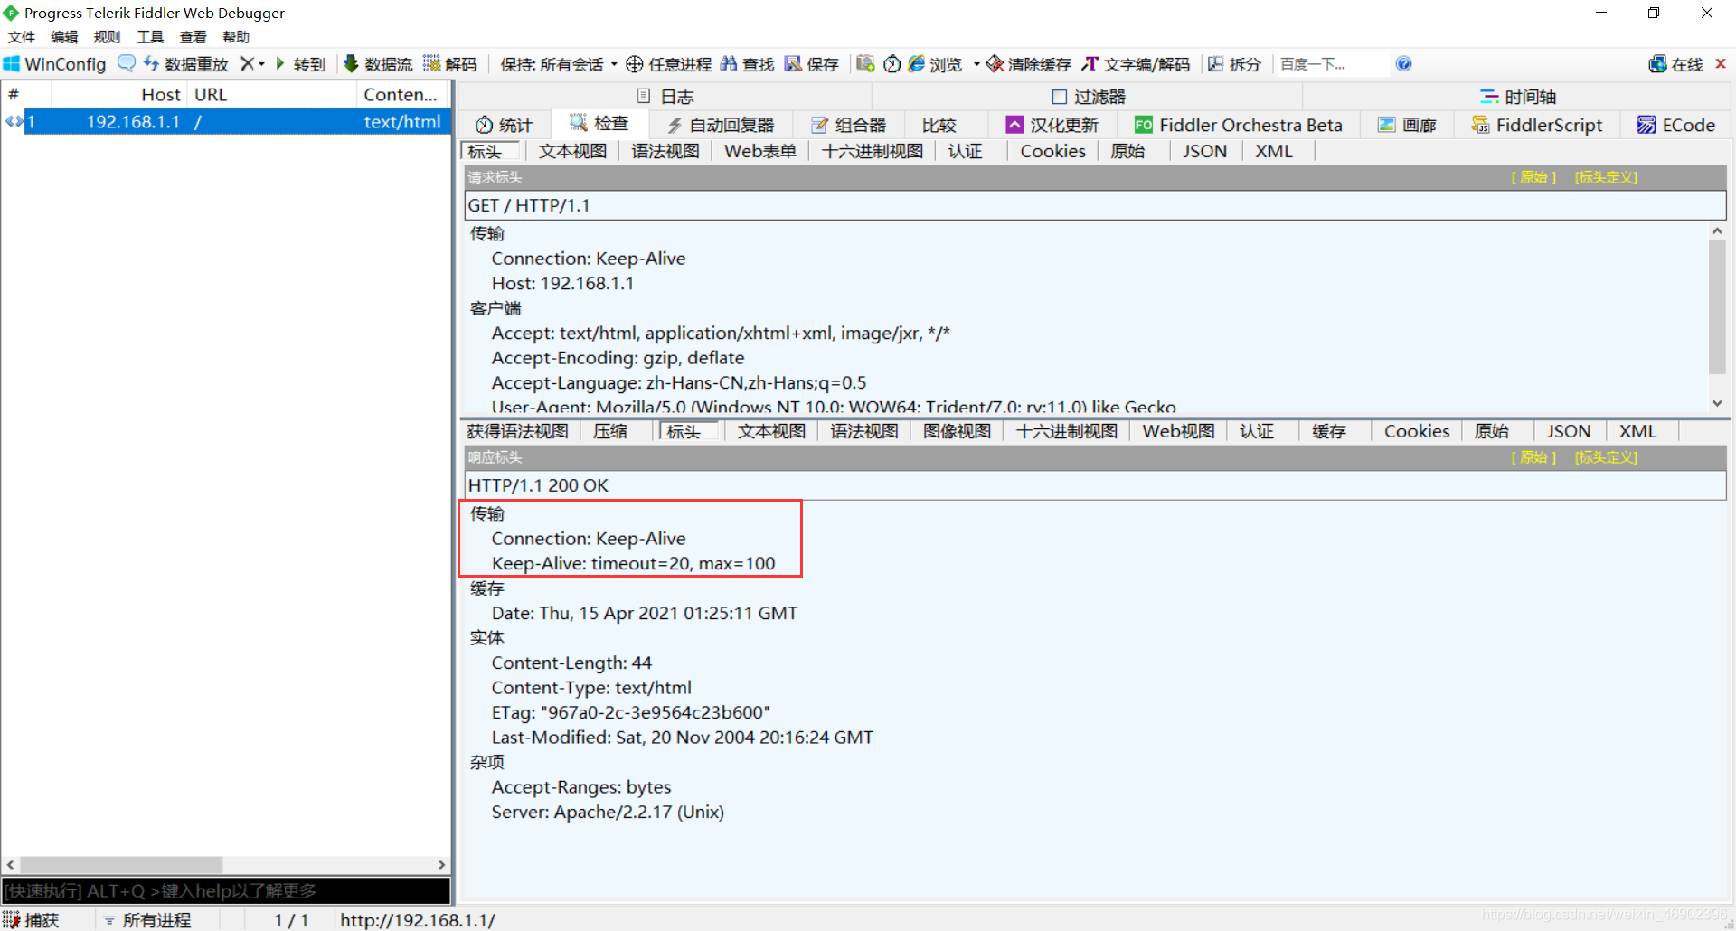The width and height of the screenshot is (1736, 931).
Task: Click 保存 save icon
Action: tap(812, 64)
